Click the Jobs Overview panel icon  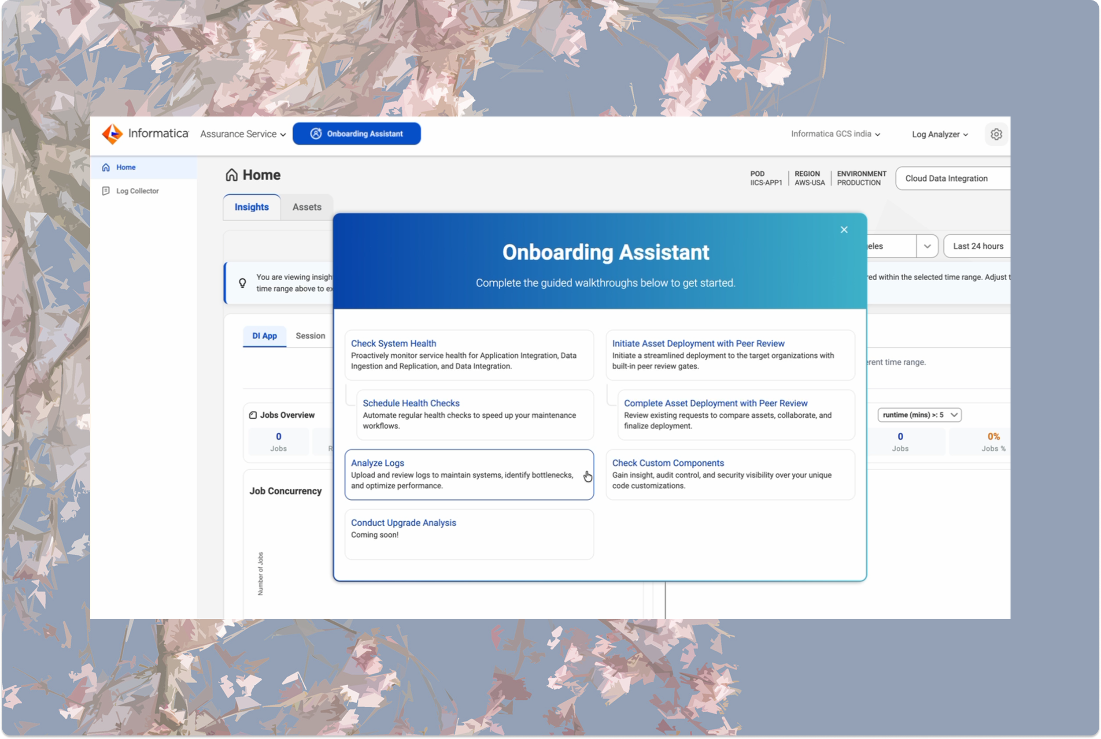[253, 415]
